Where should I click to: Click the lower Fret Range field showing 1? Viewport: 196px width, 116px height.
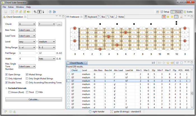point(27,53)
